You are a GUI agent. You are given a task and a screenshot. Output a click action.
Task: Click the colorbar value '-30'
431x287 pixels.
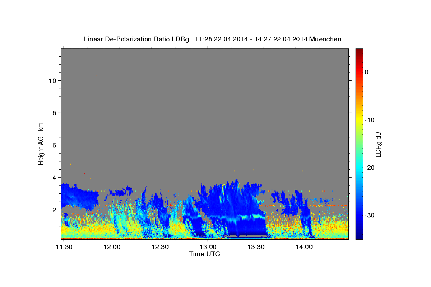(x=370, y=215)
